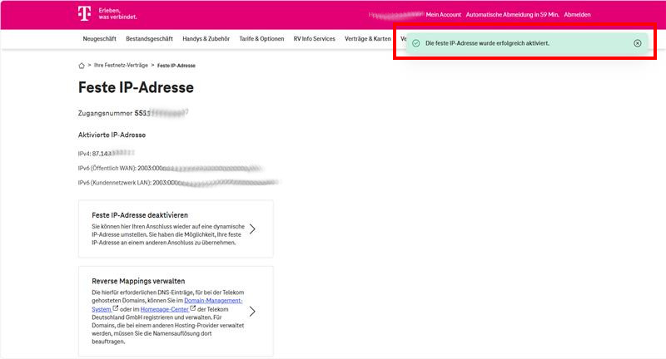Click the Feste IP-Adresse breadcrumb item
Image resolution: width=666 pixels, height=359 pixels.
click(176, 66)
